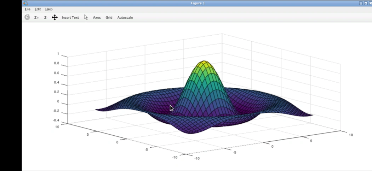Click the Octave logo in title bar
Viewport: 372px width, 171px height.
click(25, 3)
